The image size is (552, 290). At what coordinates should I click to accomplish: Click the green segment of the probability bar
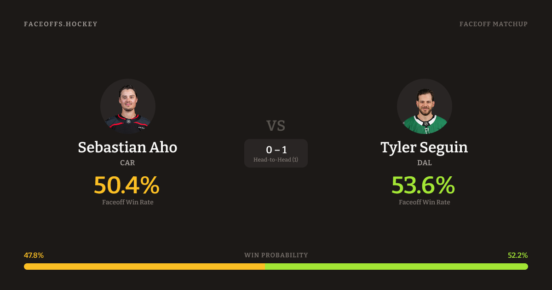pyautogui.click(x=396, y=267)
